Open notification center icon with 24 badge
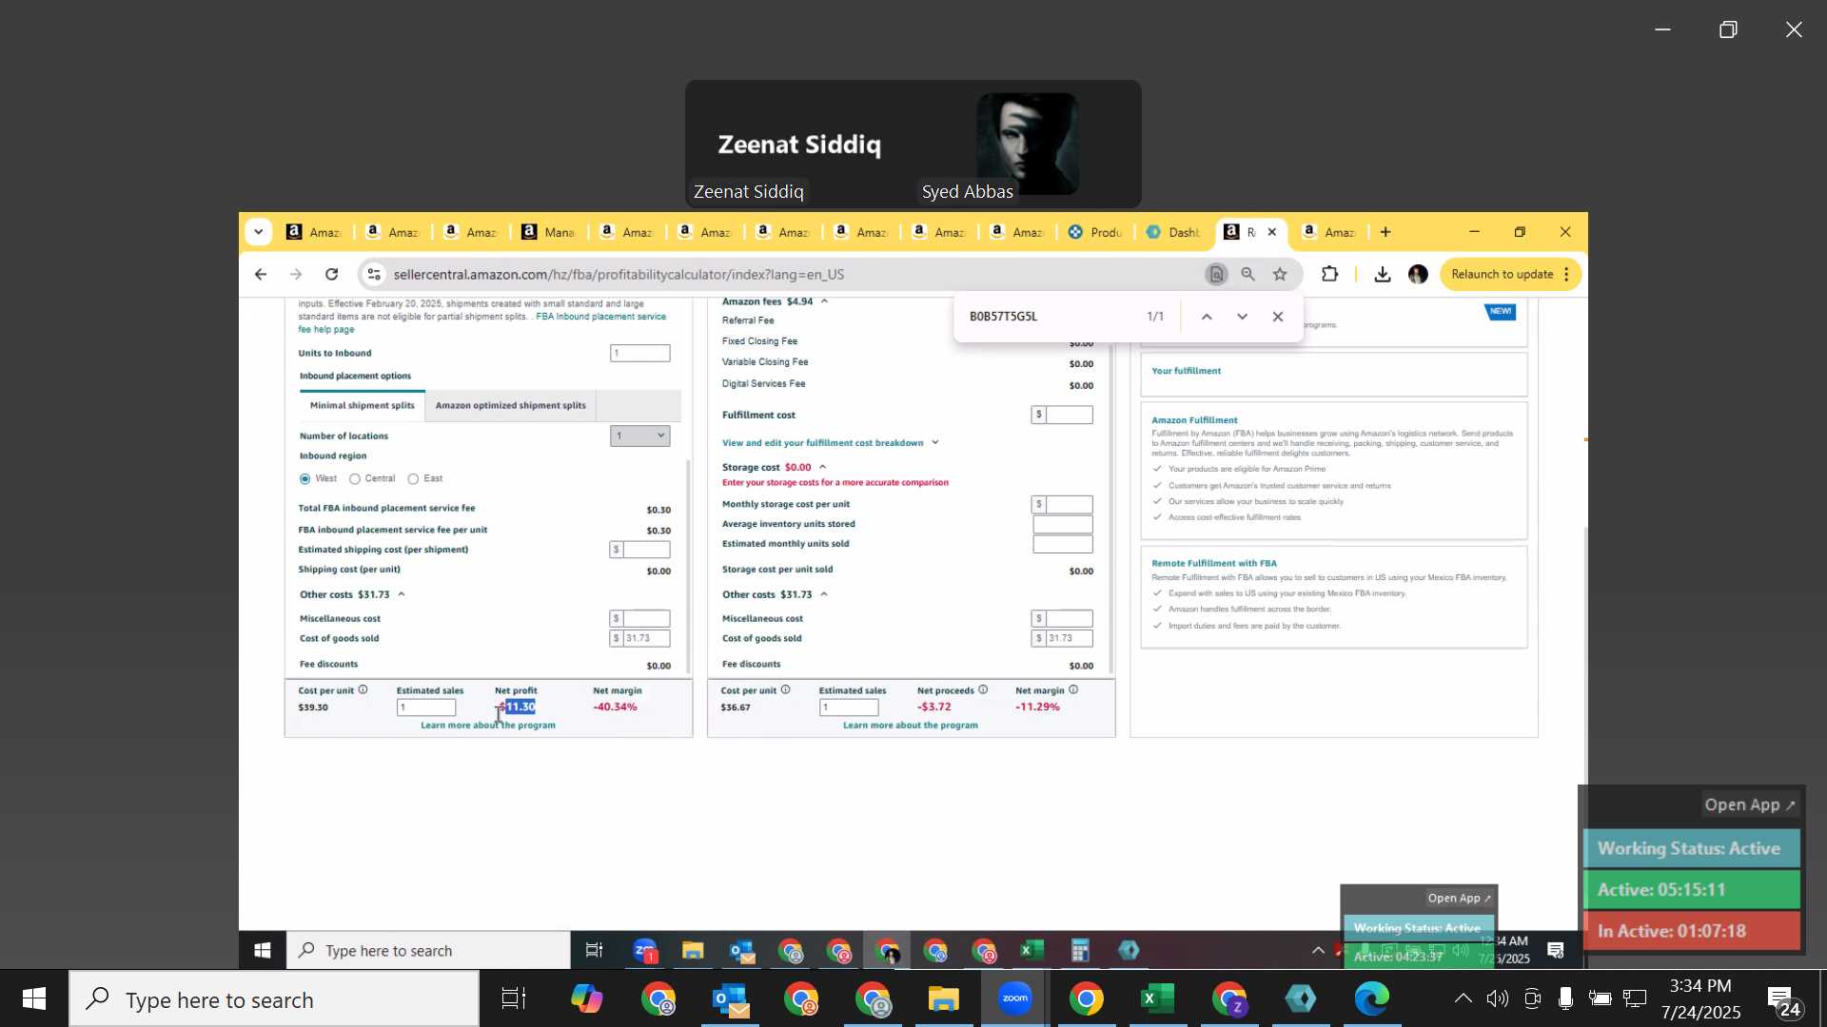1827x1027 pixels. (1784, 1000)
